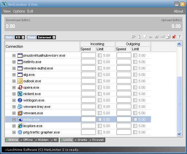
Task: Check outgoing limit for inetinfo.exe
Action: tap(135, 62)
